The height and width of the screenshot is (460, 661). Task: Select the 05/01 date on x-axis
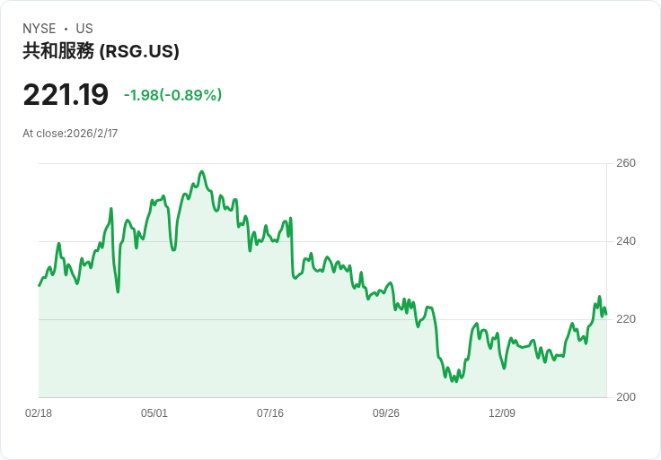154,413
